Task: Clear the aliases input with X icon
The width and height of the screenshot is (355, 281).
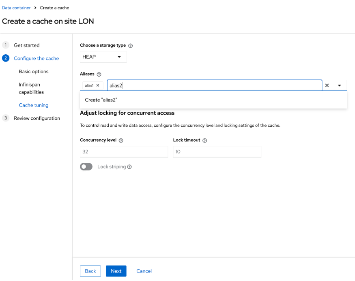Action: (327, 85)
